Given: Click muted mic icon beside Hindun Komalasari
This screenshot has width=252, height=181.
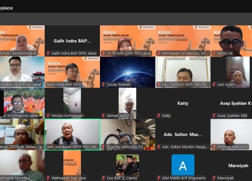Looking at the screenshot, I should [48, 116].
